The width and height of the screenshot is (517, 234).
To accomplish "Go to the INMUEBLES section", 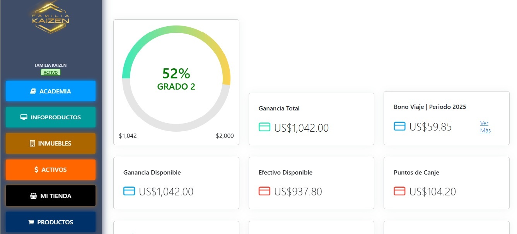I will 51,144.
